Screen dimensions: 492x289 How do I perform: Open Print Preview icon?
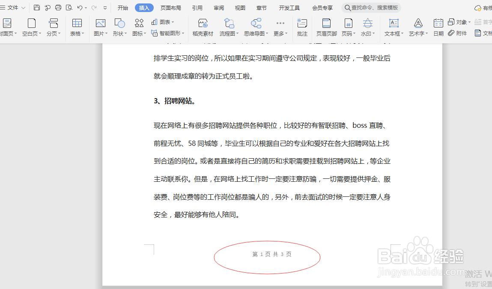coord(69,8)
